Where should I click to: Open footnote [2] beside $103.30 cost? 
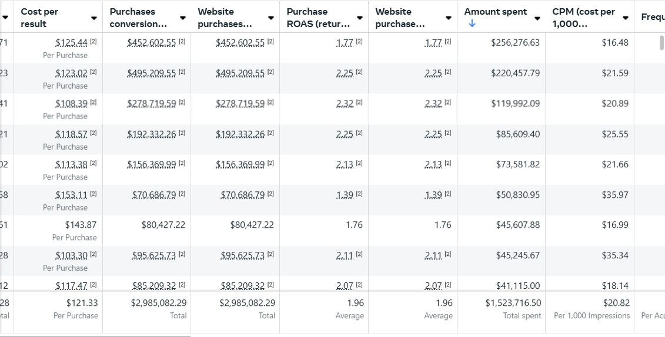[93, 254]
